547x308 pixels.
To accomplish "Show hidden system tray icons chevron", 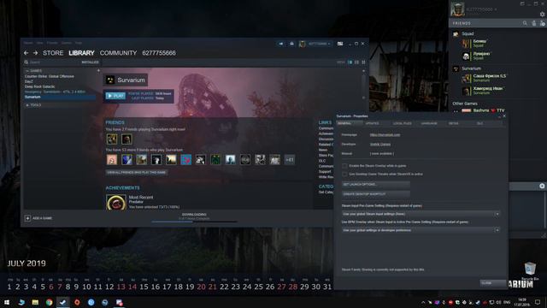I will 423,302.
